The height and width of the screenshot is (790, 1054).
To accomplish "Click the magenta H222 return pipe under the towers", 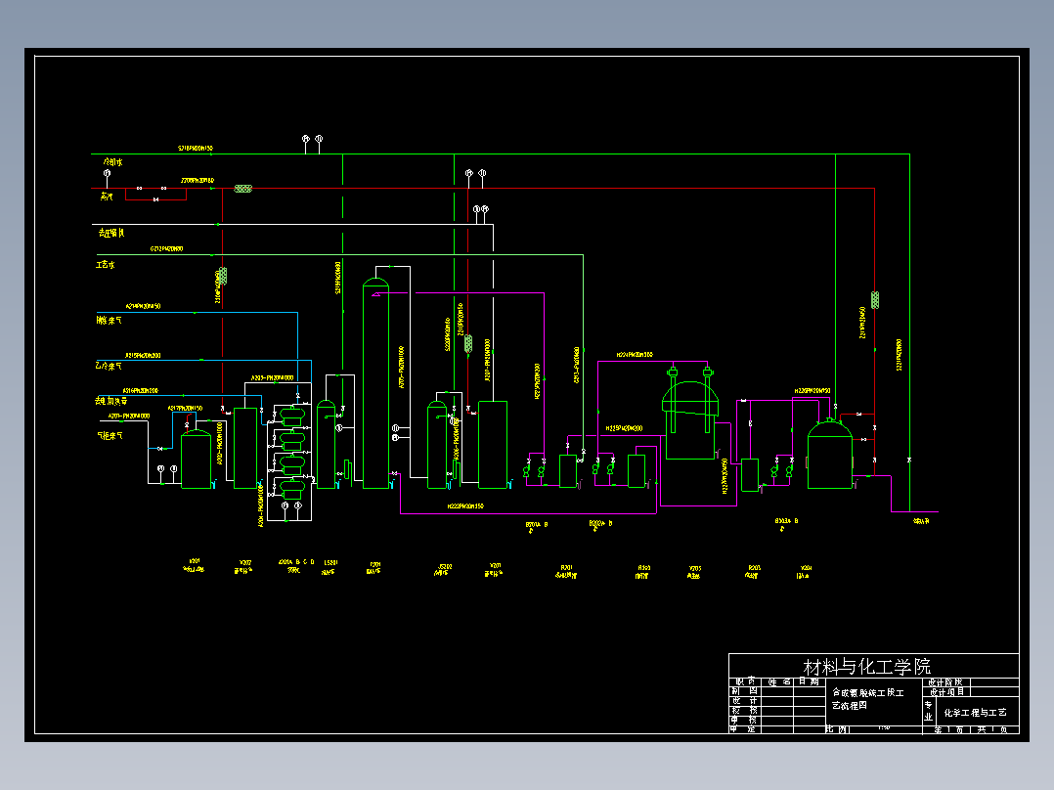I will (x=528, y=513).
